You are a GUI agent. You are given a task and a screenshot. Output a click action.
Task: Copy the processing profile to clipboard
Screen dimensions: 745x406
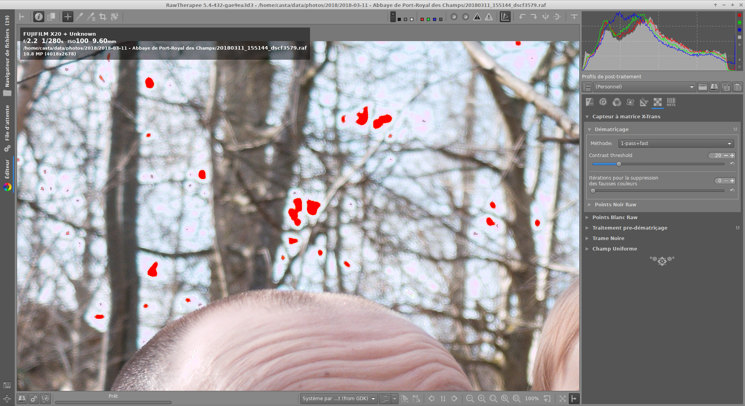tap(726, 87)
